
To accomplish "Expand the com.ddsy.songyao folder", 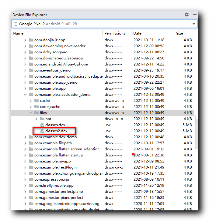I will pyautogui.click(x=25, y=52).
